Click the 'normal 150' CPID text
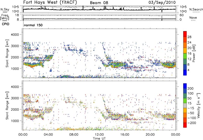Viewport: 203px width, 140px height. [x=33, y=25]
